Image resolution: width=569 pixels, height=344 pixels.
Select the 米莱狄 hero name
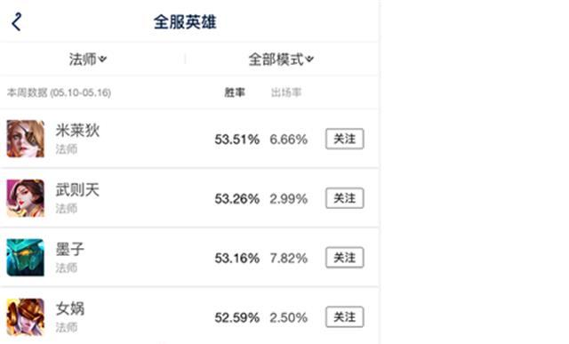77,131
